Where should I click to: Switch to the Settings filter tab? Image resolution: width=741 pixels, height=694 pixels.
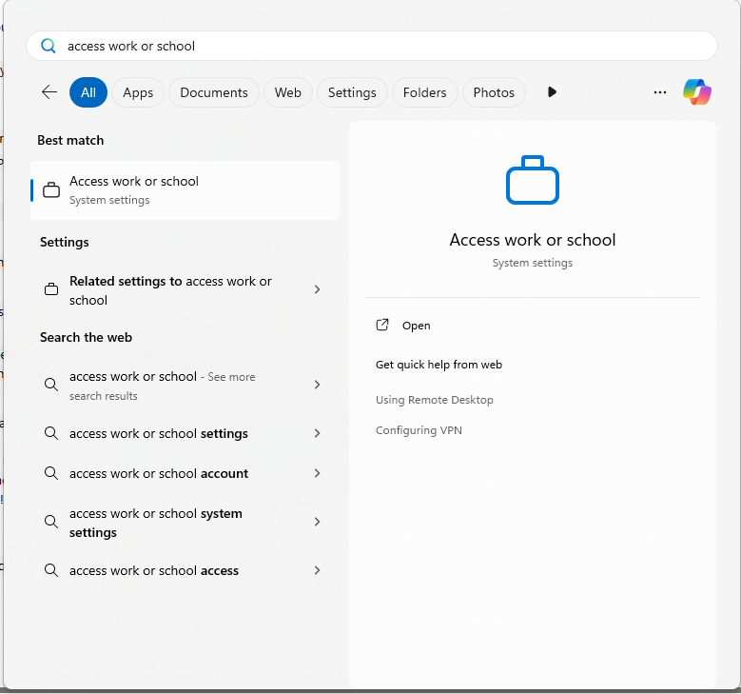pos(352,92)
